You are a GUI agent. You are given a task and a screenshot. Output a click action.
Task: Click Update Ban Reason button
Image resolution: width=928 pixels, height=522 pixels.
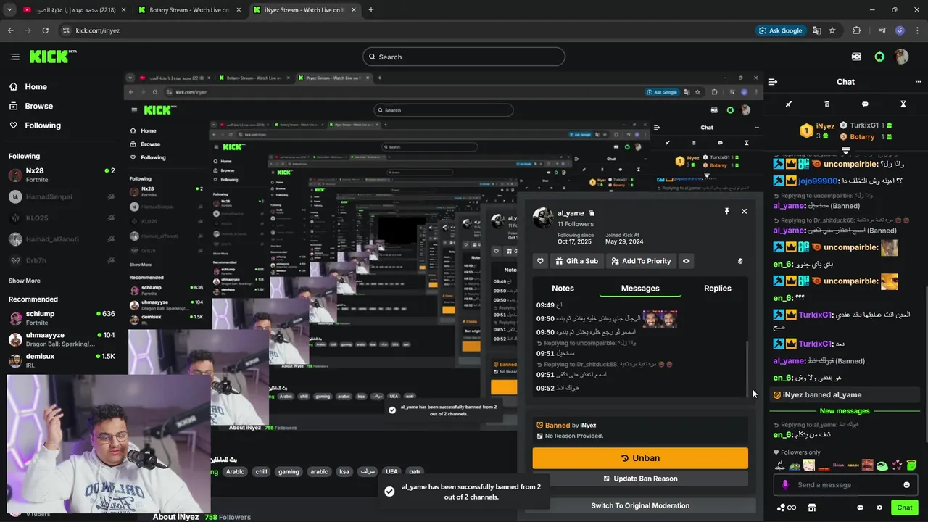[x=640, y=478]
